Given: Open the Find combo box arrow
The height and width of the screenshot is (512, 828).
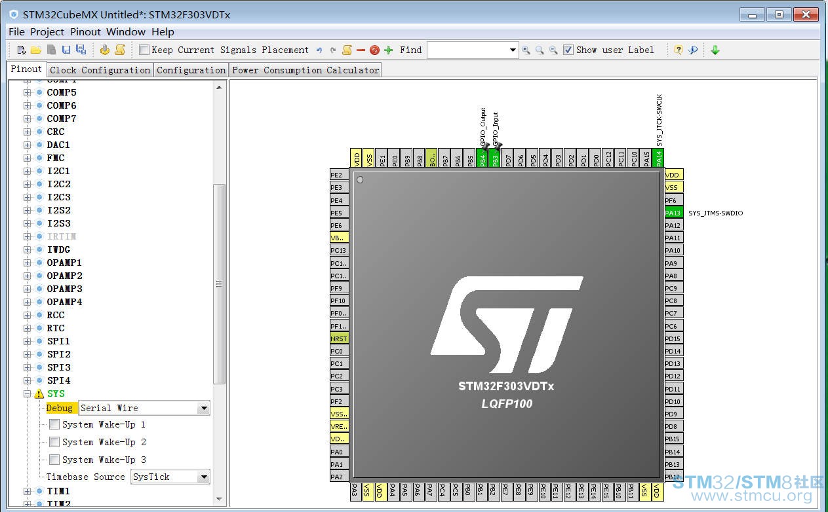Looking at the screenshot, I should click(x=513, y=50).
